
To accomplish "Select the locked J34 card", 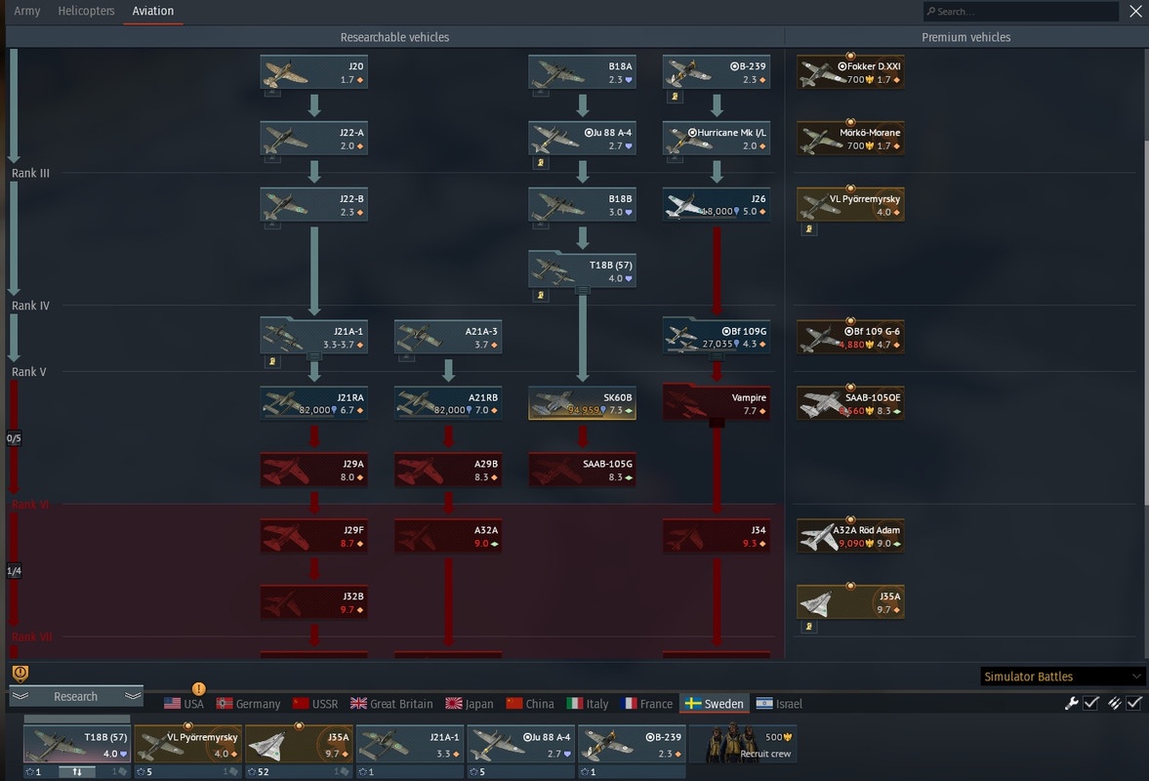I will [x=716, y=536].
